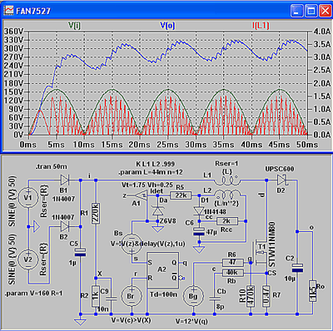Screen dimensions: 333x331
Task: Select the C2 10µ output capacitor
Action: click(x=297, y=268)
